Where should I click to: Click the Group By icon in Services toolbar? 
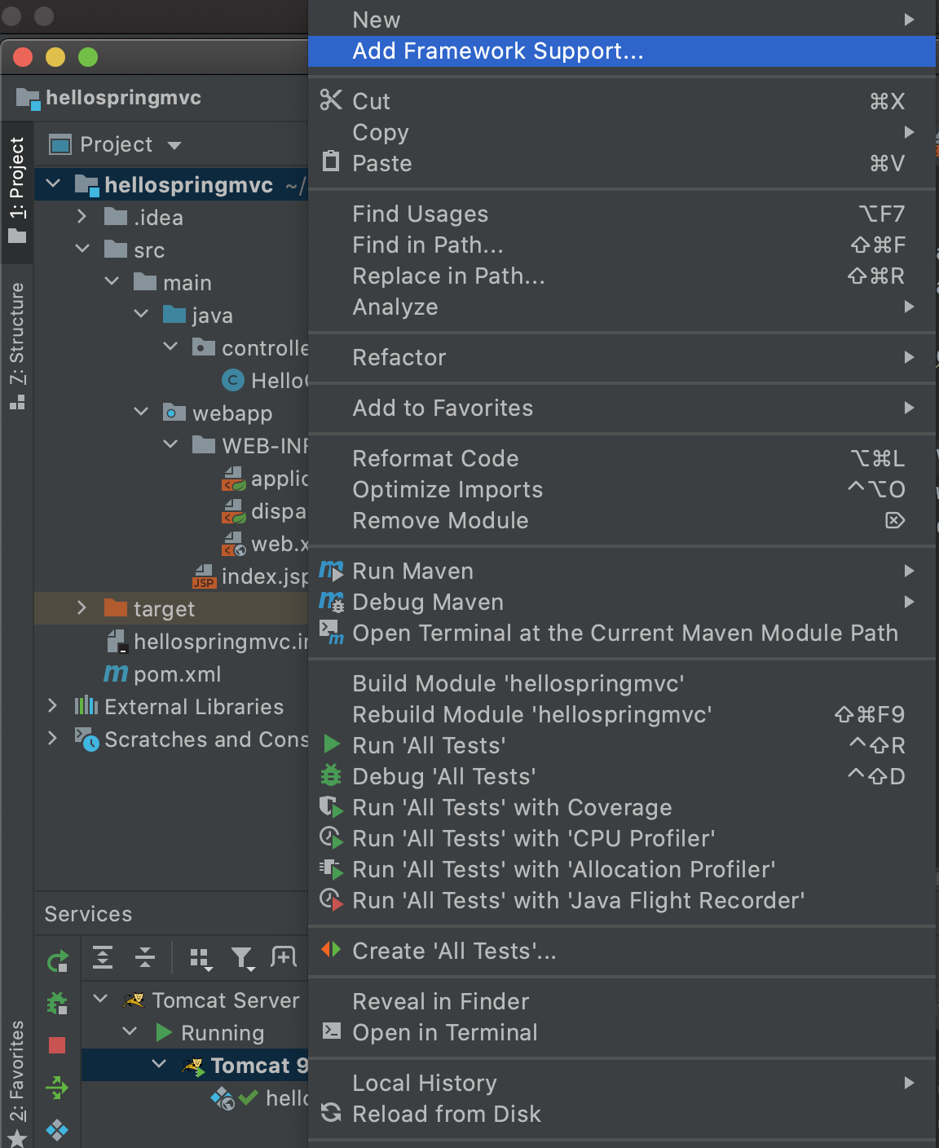[x=200, y=958]
